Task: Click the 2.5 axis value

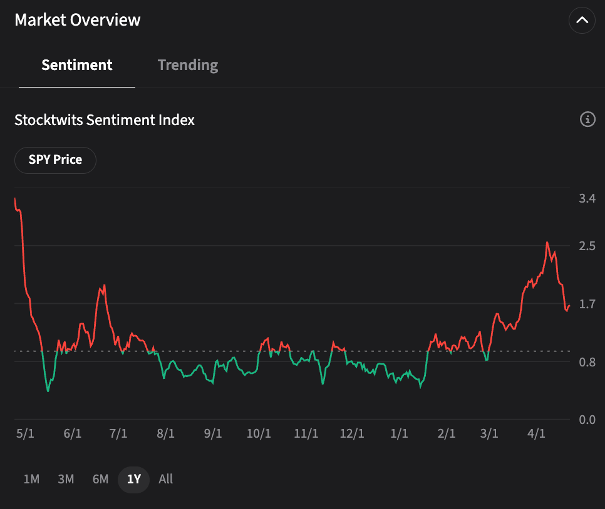Action: [x=587, y=246]
